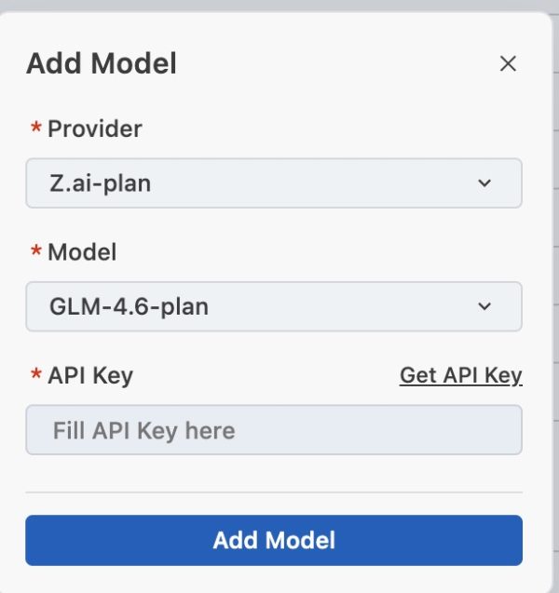
Task: Click the dimmed background outside the dialog
Action: coord(279,5)
